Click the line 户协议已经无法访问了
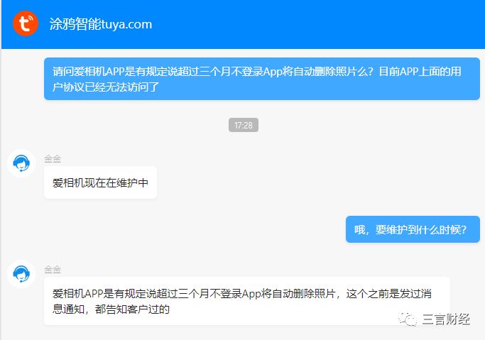The image size is (485, 340). [x=106, y=87]
